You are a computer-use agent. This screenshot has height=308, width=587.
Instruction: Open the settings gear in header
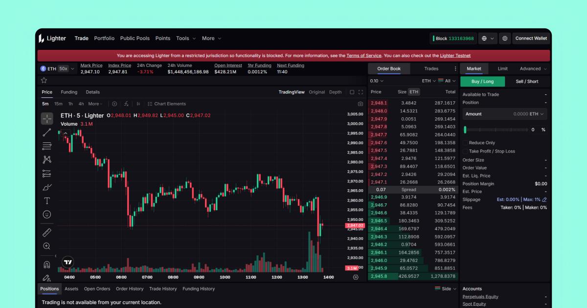click(505, 38)
